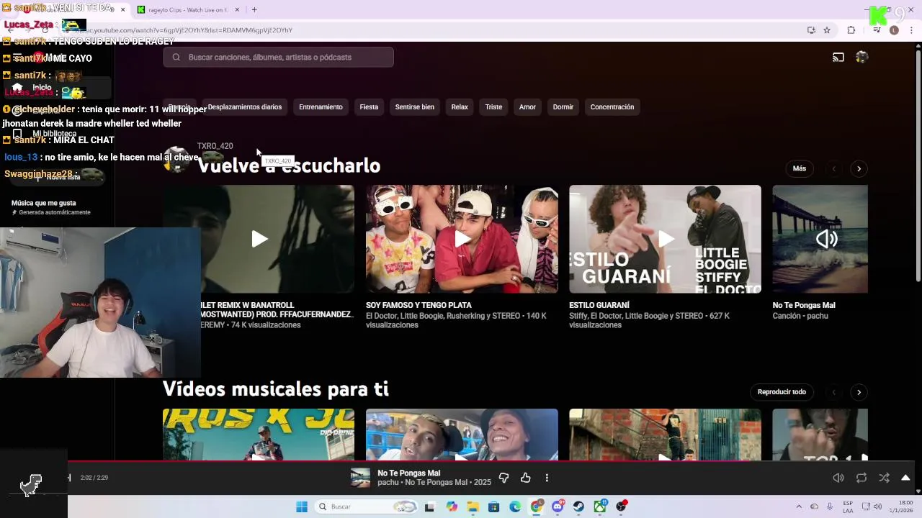The height and width of the screenshot is (518, 922).
Task: Select the Sentirse bien mood chip
Action: (x=415, y=107)
